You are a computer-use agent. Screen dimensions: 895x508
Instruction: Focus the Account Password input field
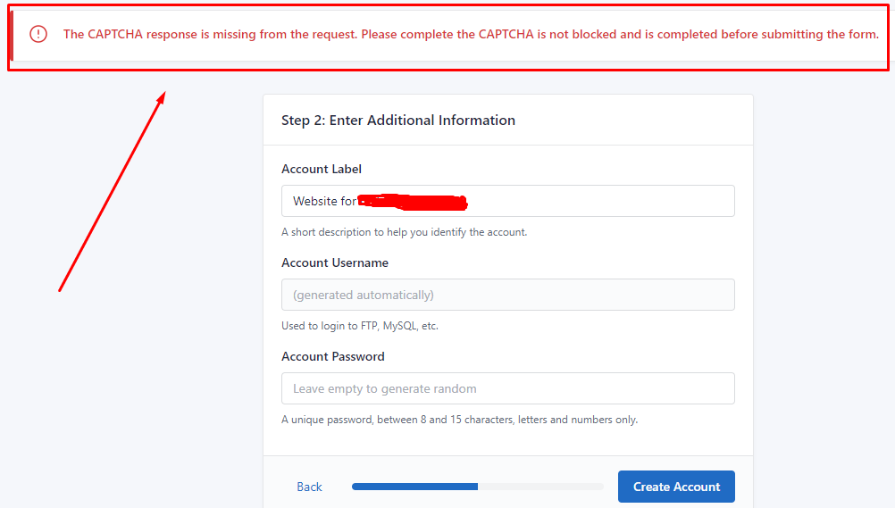tap(507, 388)
